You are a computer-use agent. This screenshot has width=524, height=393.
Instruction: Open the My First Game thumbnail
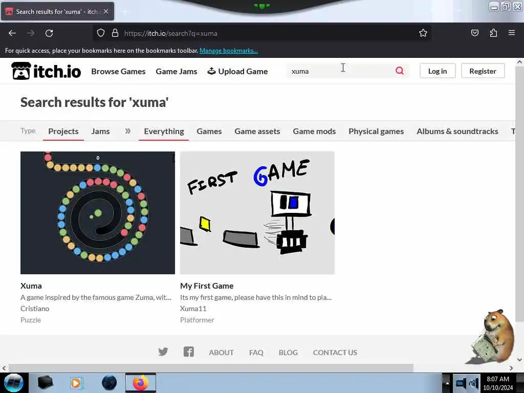click(x=257, y=213)
